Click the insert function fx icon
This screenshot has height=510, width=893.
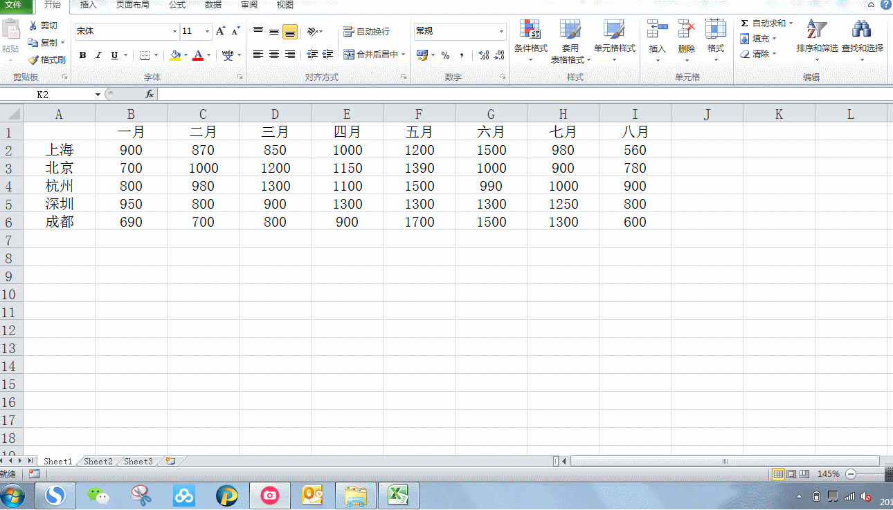[149, 94]
